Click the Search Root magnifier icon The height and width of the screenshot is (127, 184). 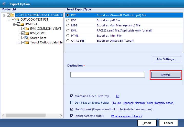[x=27, y=38]
